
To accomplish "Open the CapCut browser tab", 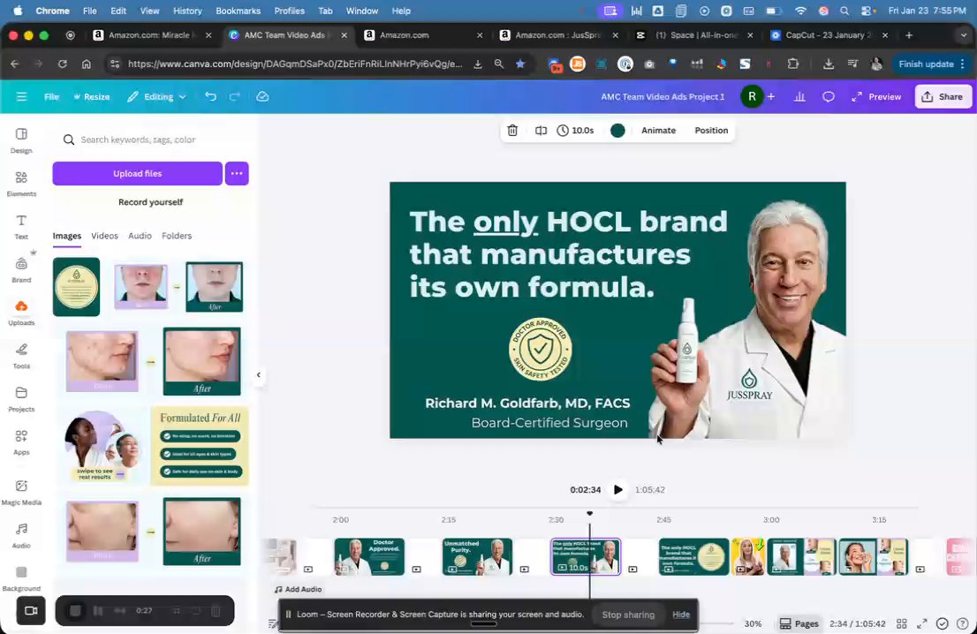I will tap(828, 35).
